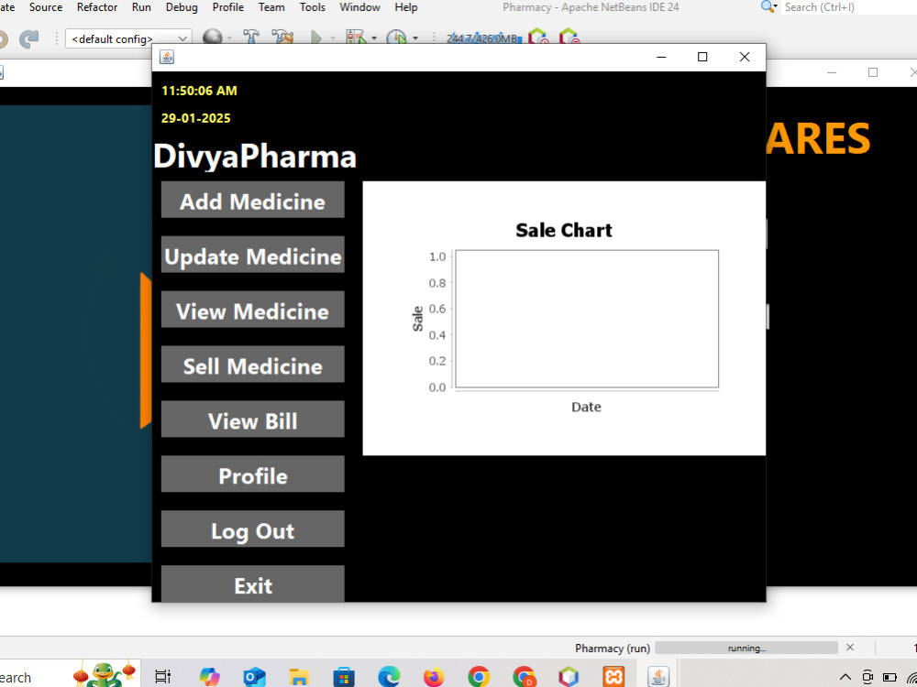Click the Redo arrow icon in NetBeans toolbar
The height and width of the screenshot is (687, 917).
(28, 39)
